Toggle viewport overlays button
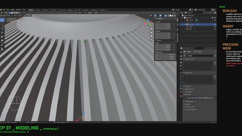This screenshot has height=136, width=242. [160, 15]
